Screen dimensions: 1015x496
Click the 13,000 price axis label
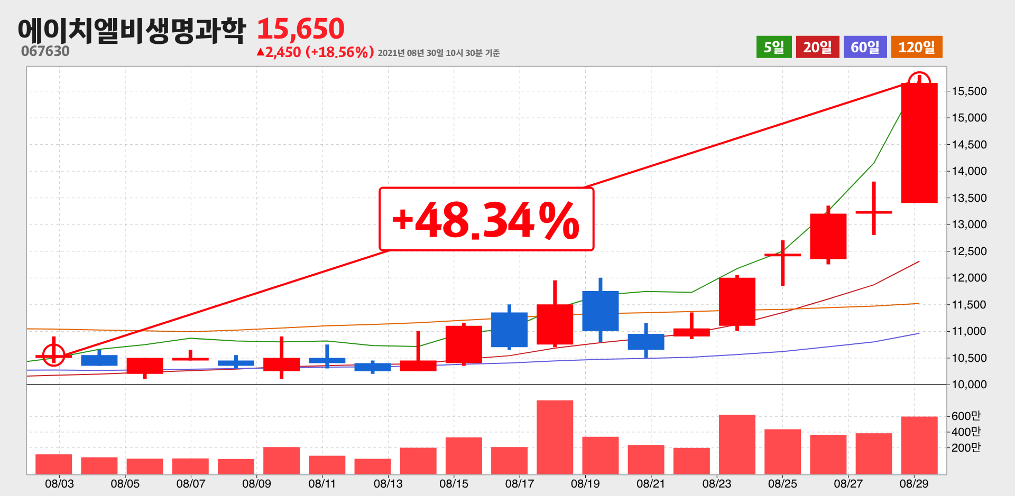[x=970, y=224]
